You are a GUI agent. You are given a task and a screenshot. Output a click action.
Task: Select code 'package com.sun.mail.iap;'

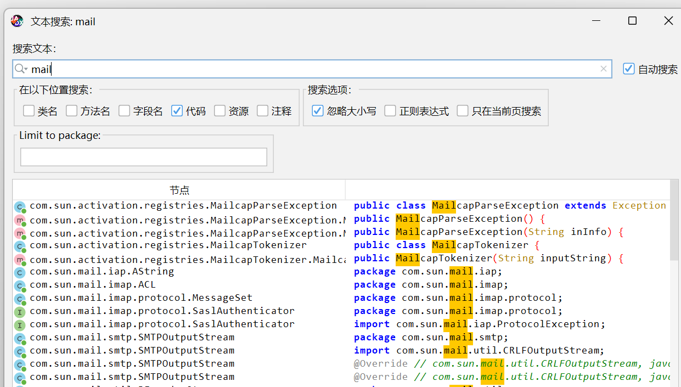pos(428,271)
